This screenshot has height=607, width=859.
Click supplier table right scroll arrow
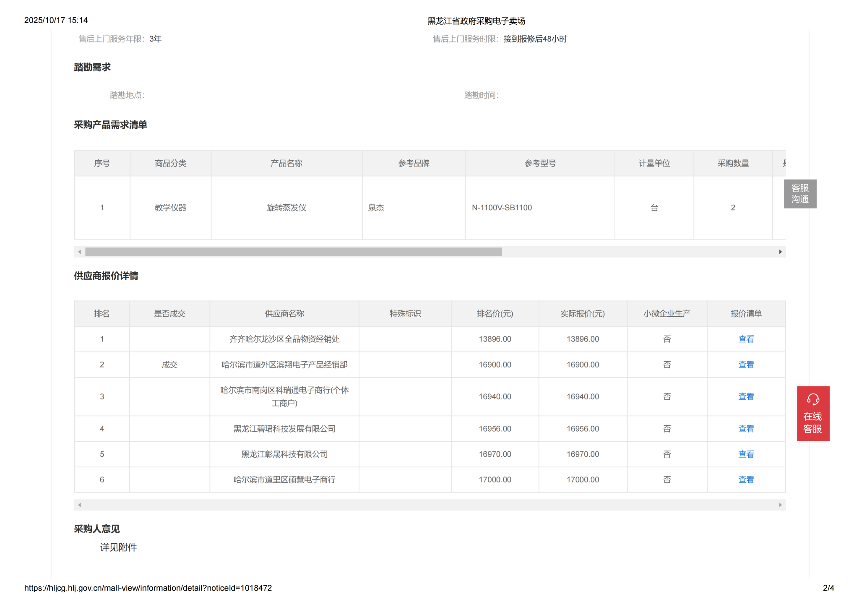780,505
